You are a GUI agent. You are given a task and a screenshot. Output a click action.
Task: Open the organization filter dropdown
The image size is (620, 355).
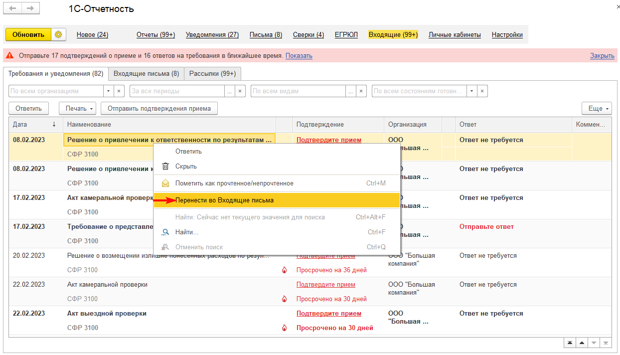[x=109, y=91]
